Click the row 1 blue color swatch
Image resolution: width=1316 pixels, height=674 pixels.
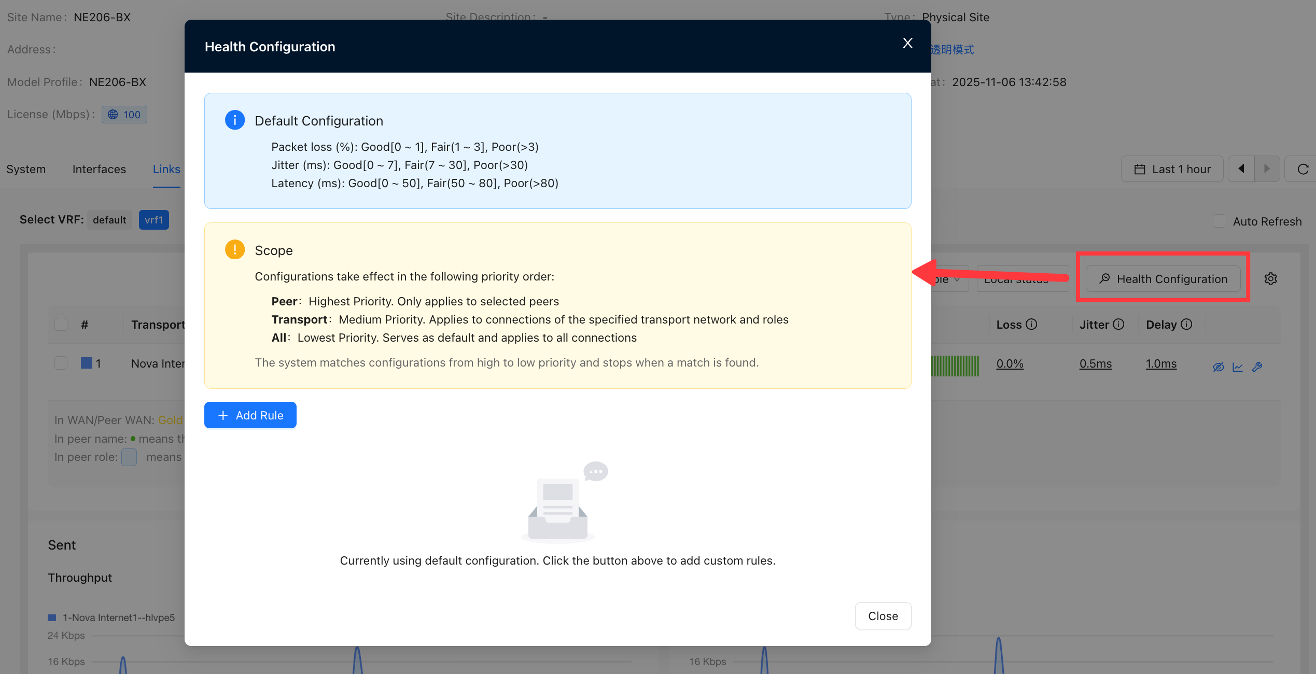(x=87, y=363)
